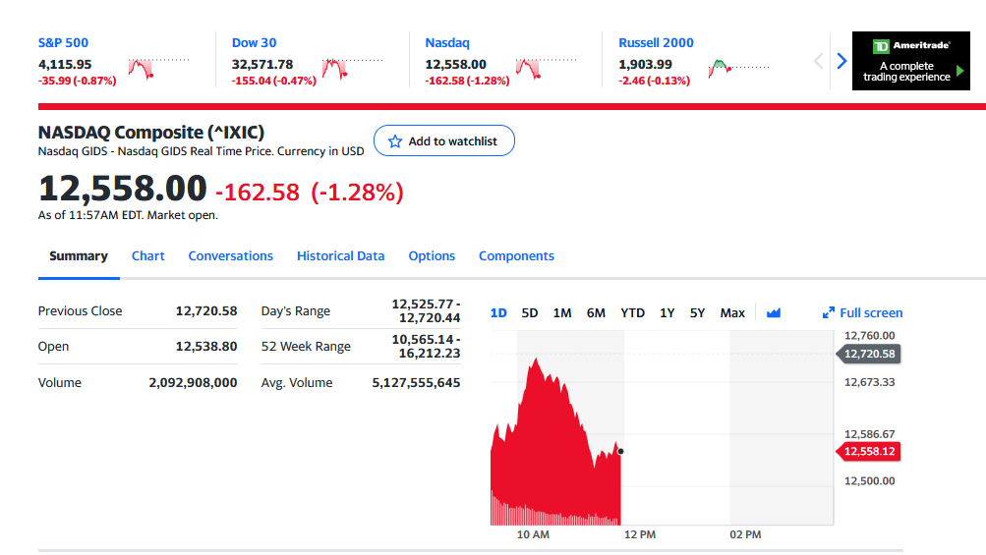Show Max chart range
The height and width of the screenshot is (555, 986).
[732, 313]
